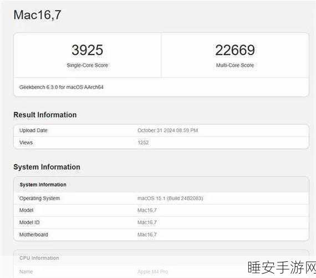The height and width of the screenshot is (278, 316).
Task: Click the Model ID label
Action: pos(29,222)
